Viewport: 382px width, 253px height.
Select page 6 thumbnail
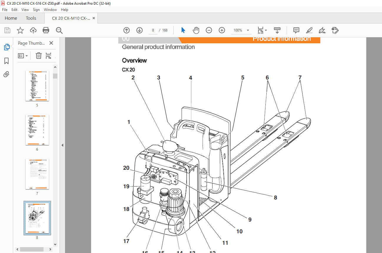37,130
